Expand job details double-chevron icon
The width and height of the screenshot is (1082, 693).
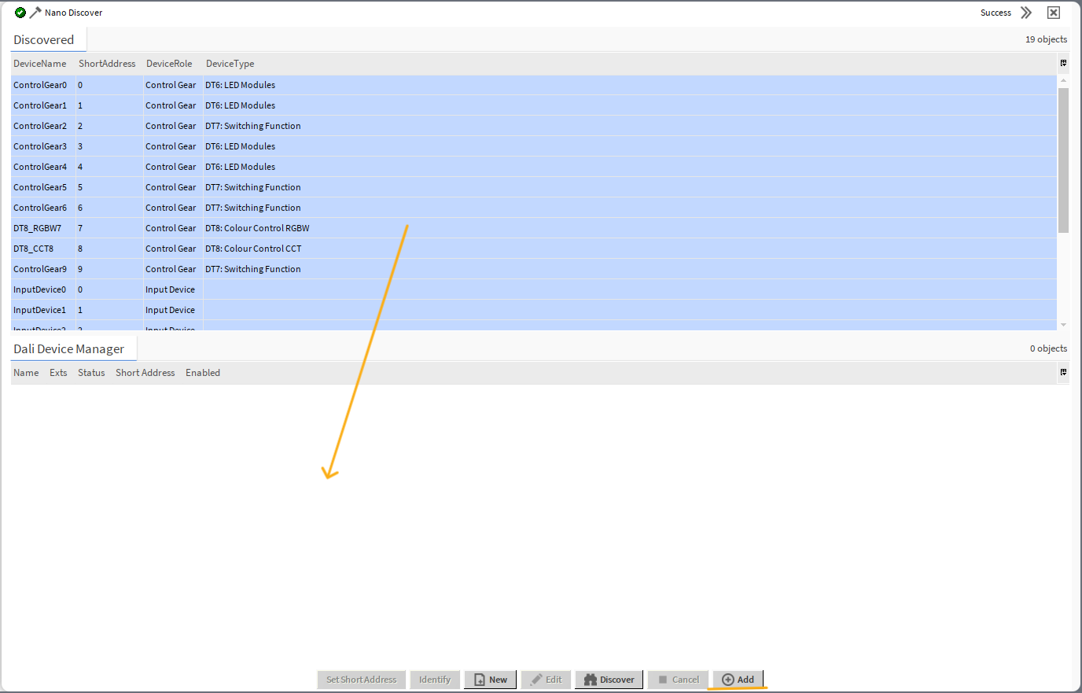1026,13
